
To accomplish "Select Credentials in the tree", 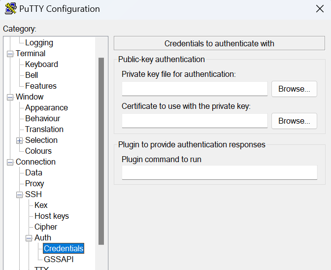I will pos(64,248).
